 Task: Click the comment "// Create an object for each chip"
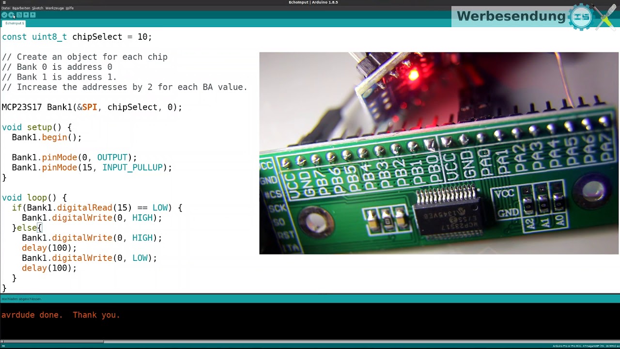[85, 57]
